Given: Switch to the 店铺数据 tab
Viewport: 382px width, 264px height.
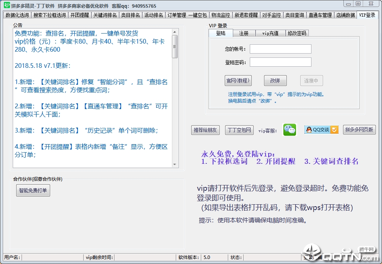Looking at the screenshot, I should coord(345,15).
